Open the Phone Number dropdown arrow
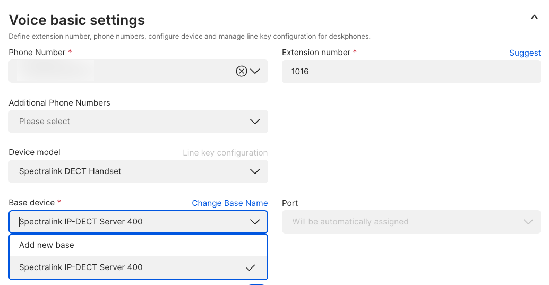 coord(255,72)
